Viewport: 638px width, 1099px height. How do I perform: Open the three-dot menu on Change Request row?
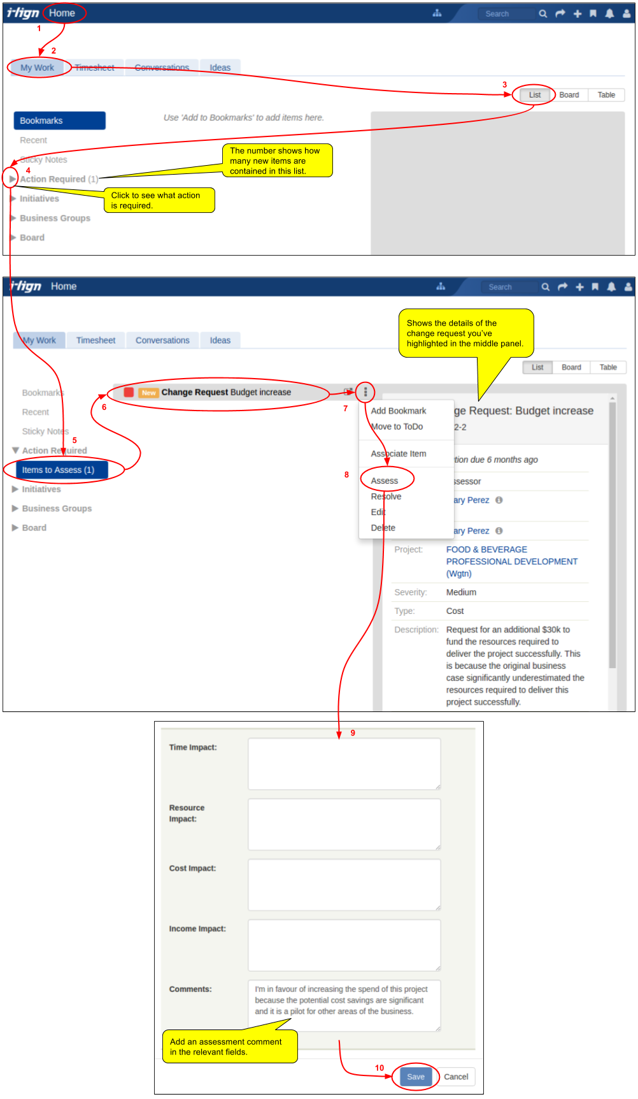tap(365, 392)
